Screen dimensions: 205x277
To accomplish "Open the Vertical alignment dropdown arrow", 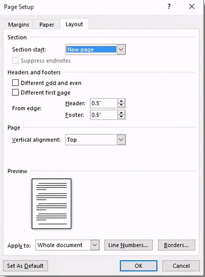I will click(121, 140).
